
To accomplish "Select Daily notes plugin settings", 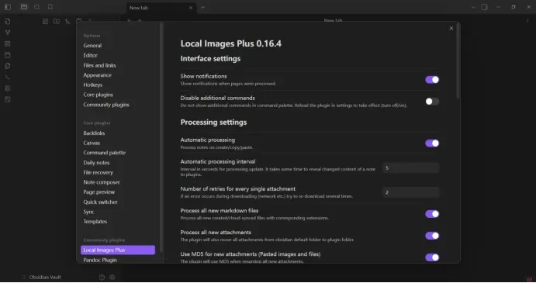I will 96,163.
